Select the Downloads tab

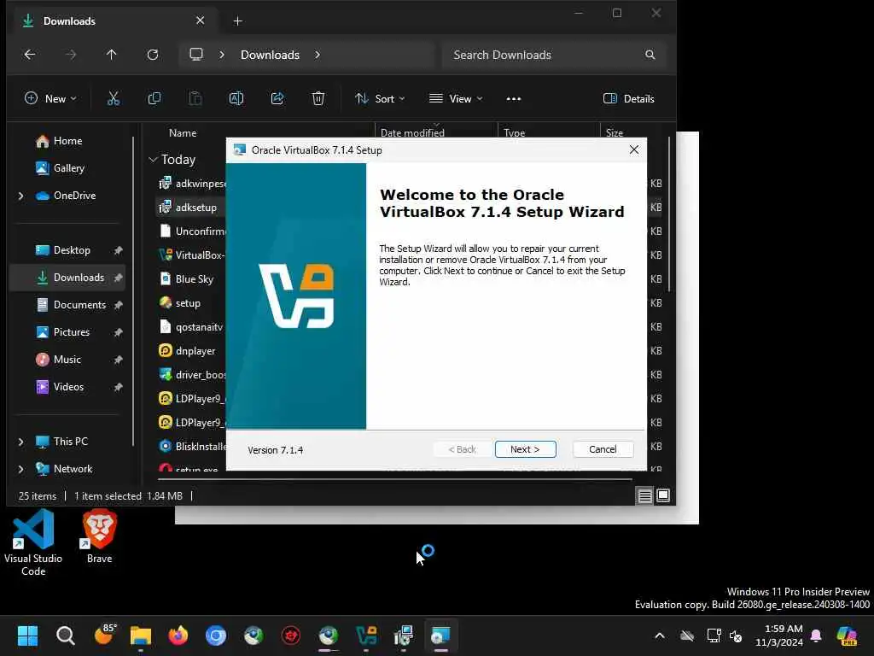(x=114, y=21)
